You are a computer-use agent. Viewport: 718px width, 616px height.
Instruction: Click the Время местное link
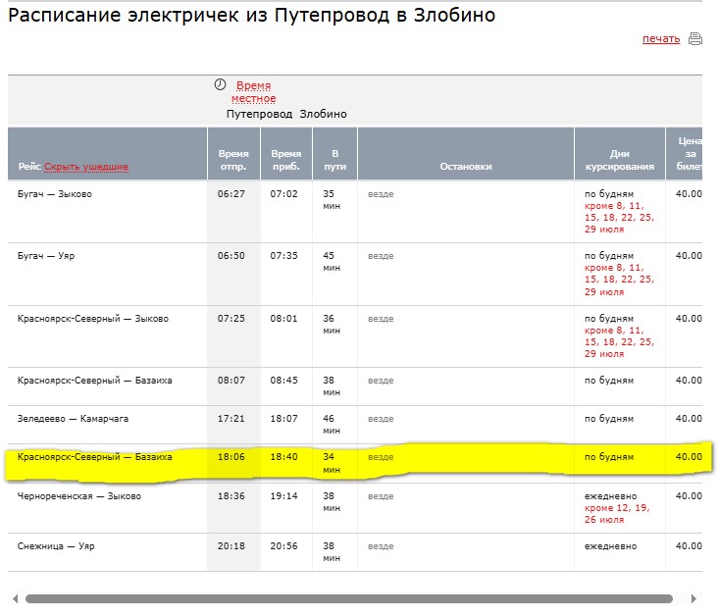coord(253,92)
